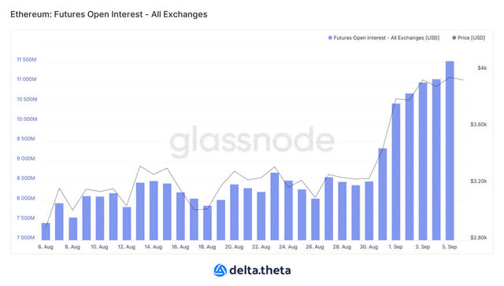Click the glassnode watermark
This screenshot has height=286, width=504.
click(x=252, y=141)
